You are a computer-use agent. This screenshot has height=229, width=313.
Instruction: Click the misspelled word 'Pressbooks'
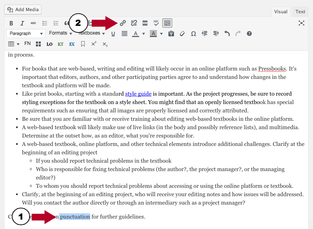(x=272, y=69)
